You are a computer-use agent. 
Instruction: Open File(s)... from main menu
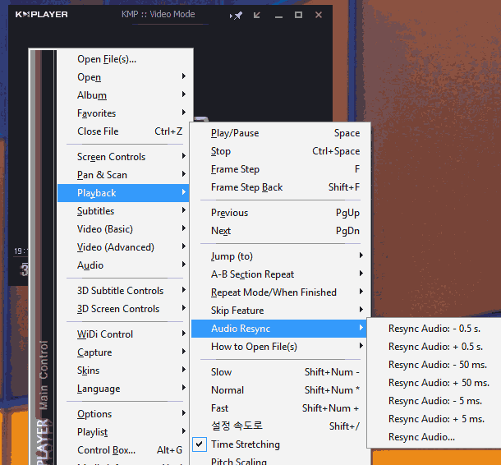tap(125, 59)
